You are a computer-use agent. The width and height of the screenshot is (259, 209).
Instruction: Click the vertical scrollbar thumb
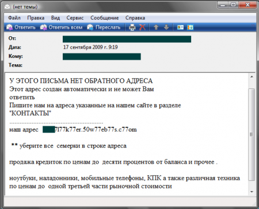point(252,134)
